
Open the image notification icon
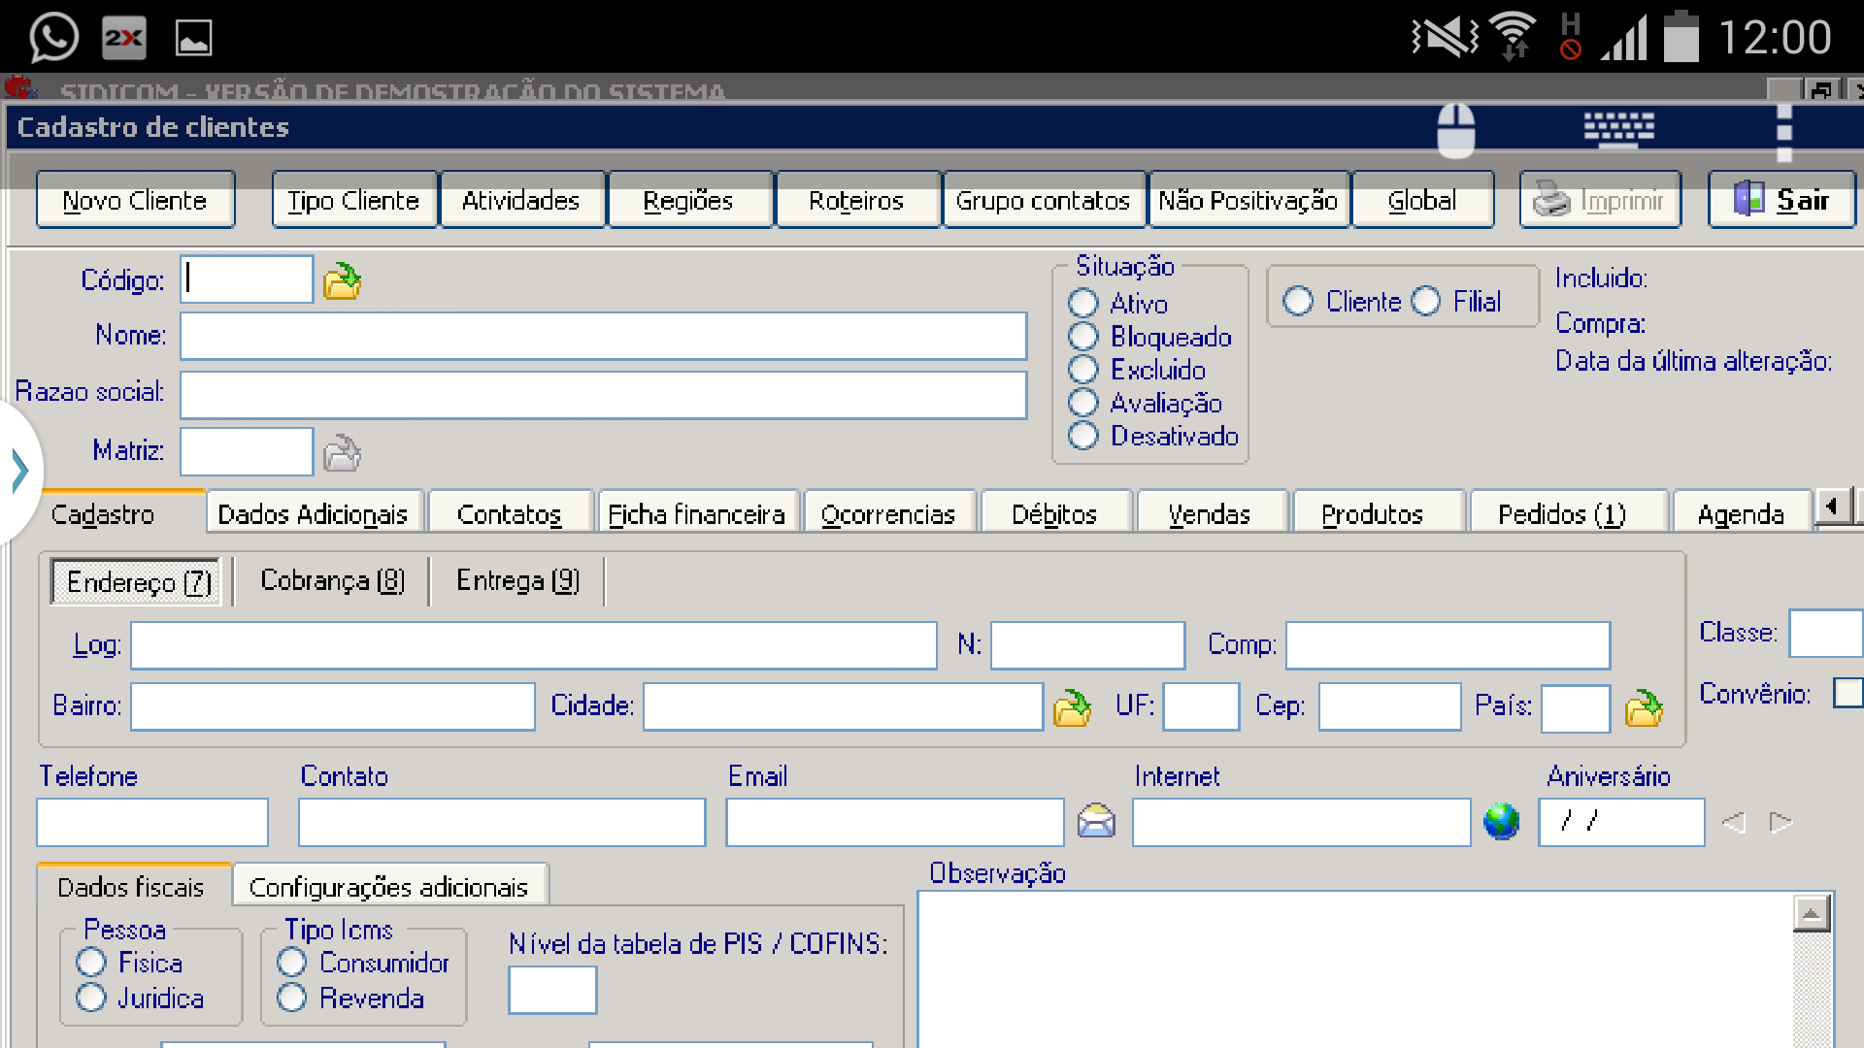pyautogui.click(x=193, y=38)
